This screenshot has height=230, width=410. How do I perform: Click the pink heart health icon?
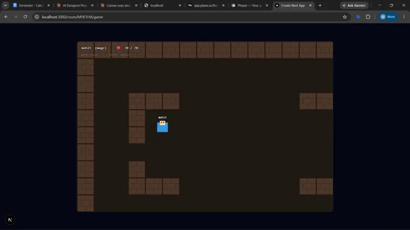point(118,48)
